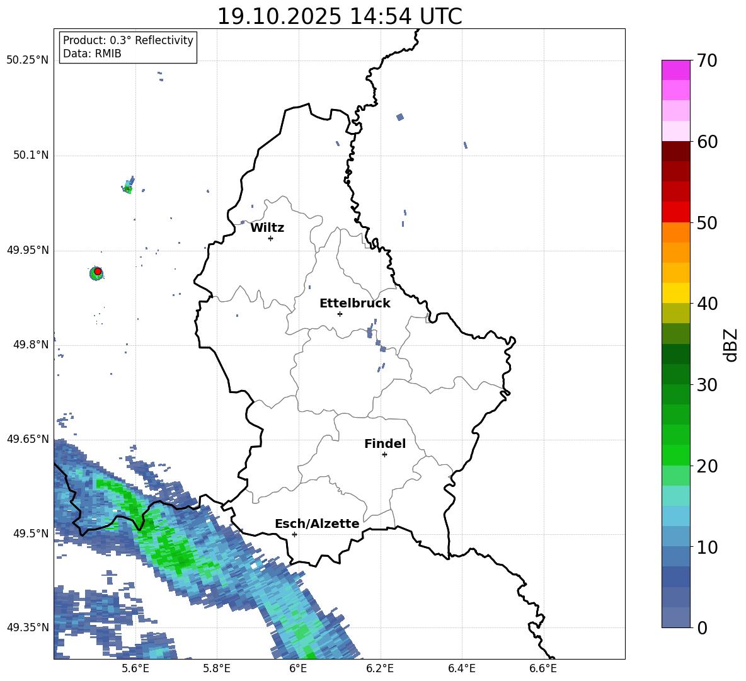746x681 pixels.
Task: Click the 5.8°E longitude tick label
Action: [x=217, y=668]
